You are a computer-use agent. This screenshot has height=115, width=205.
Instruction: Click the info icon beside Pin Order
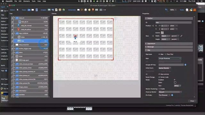point(172,95)
